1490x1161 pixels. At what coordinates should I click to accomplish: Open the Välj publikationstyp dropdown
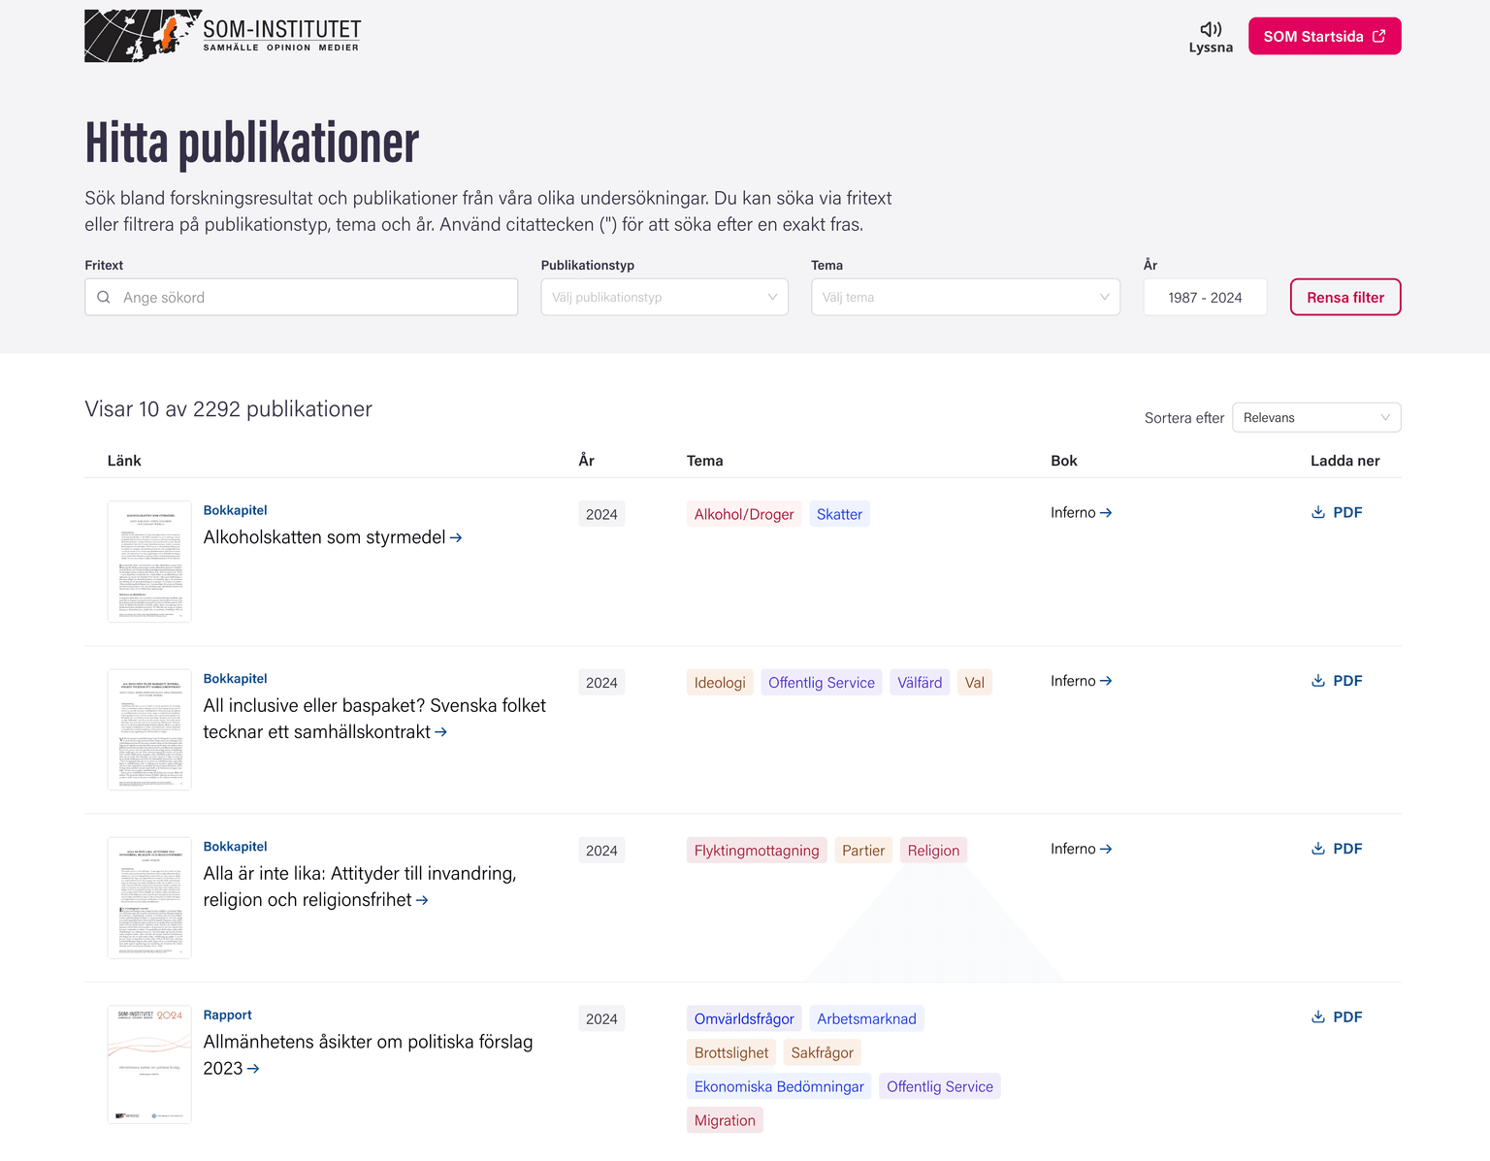point(664,297)
